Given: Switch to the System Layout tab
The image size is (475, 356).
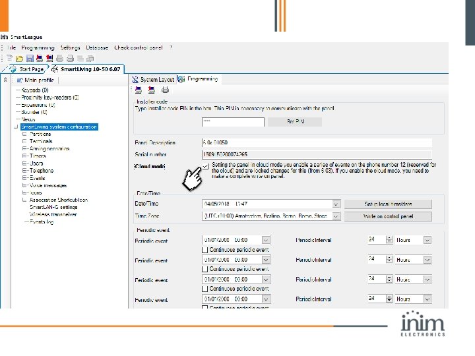Looking at the screenshot, I should (x=153, y=79).
